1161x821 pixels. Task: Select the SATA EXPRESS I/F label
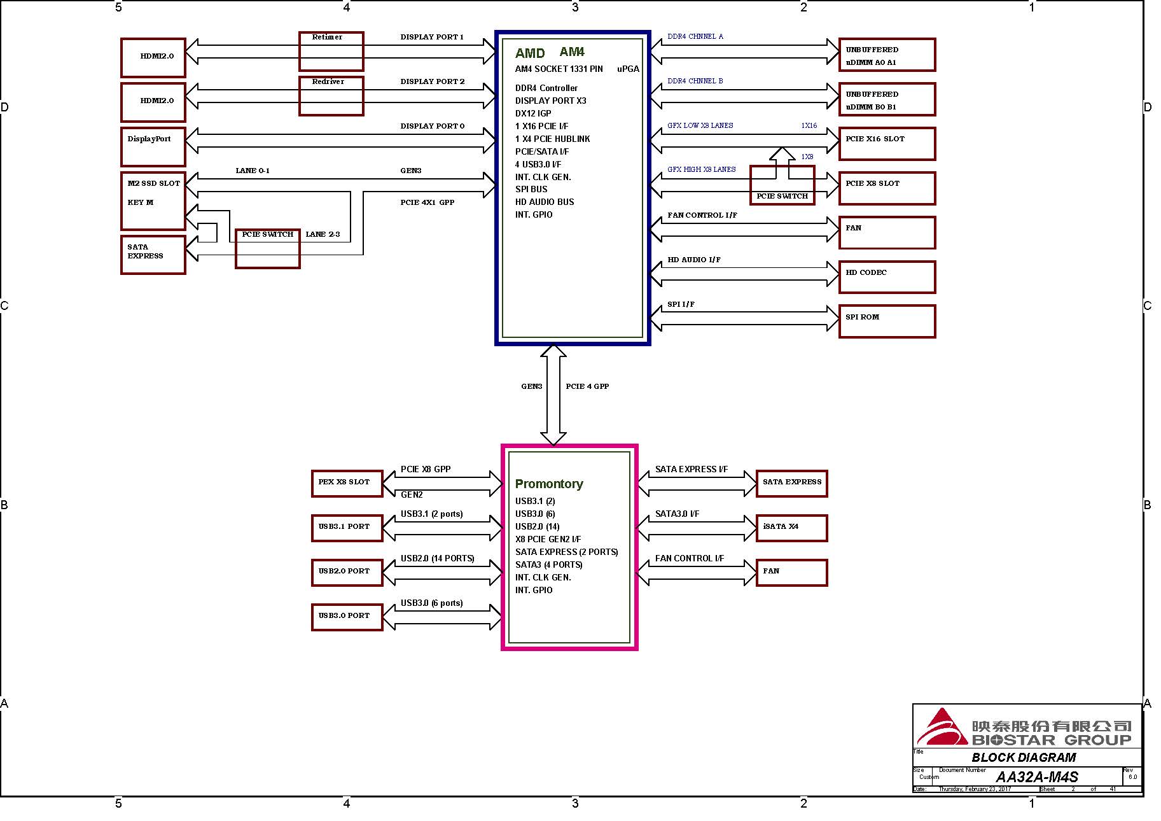692,469
